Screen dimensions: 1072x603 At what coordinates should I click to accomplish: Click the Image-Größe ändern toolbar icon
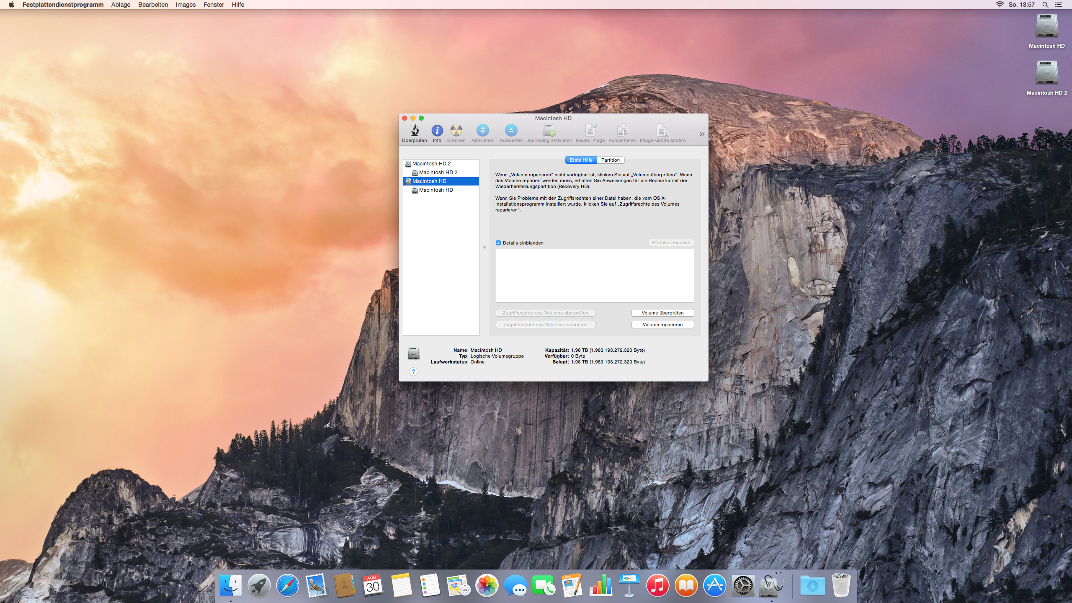tap(662, 131)
